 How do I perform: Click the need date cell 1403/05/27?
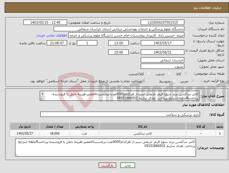pos(25,133)
